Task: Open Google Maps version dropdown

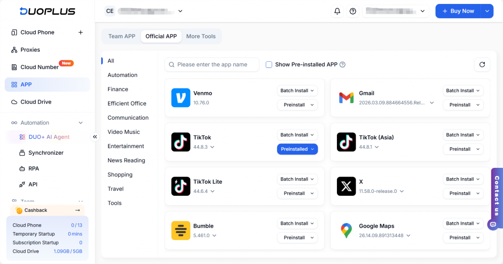Action: (x=408, y=236)
